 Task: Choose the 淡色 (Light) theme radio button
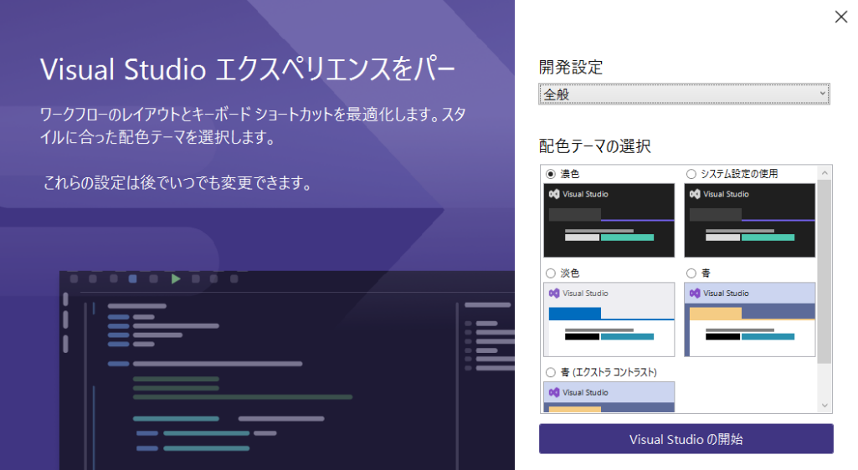(x=551, y=273)
